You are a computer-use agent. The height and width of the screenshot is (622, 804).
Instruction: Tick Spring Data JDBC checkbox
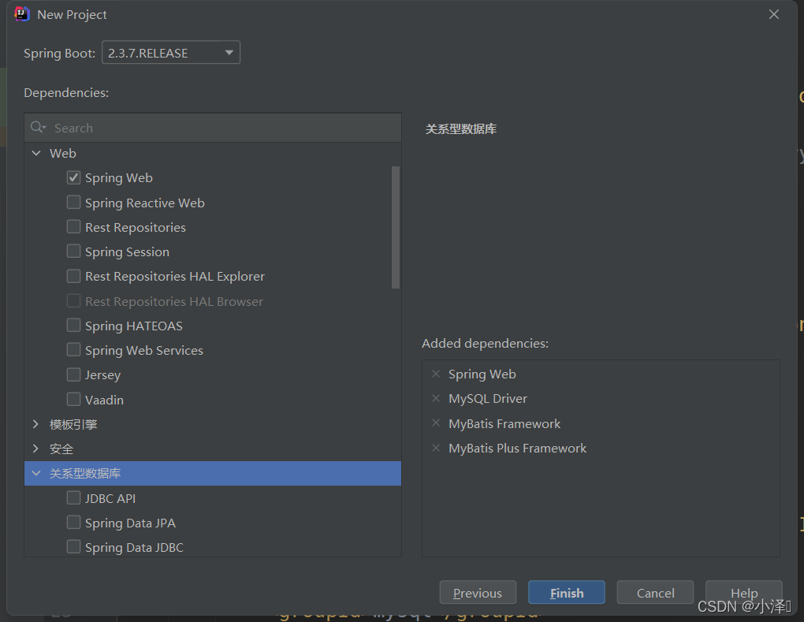[73, 547]
